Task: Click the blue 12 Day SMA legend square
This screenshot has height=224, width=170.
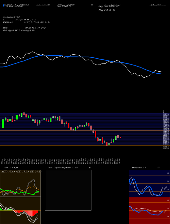Action: click(x=3, y=6)
